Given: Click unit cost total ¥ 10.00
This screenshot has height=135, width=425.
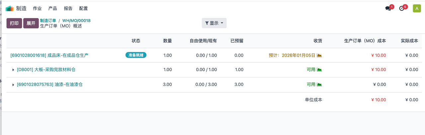Looking at the screenshot, I should tap(379, 100).
